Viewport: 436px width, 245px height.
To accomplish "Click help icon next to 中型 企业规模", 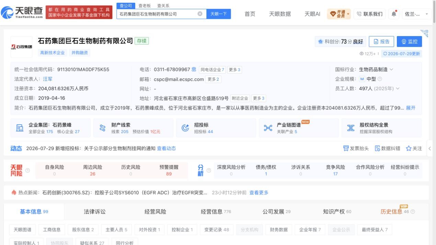I will [x=380, y=79].
